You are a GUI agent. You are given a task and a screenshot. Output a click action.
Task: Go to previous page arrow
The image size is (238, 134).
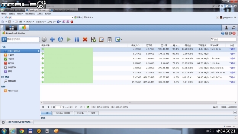pyautogui.click(x=48, y=107)
